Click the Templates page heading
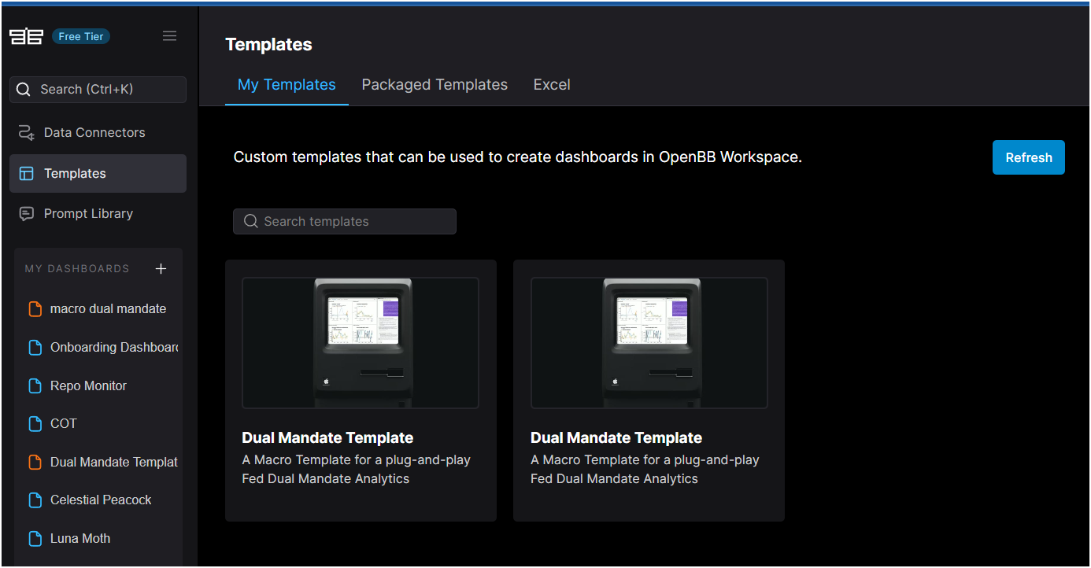The image size is (1091, 568). [x=269, y=45]
